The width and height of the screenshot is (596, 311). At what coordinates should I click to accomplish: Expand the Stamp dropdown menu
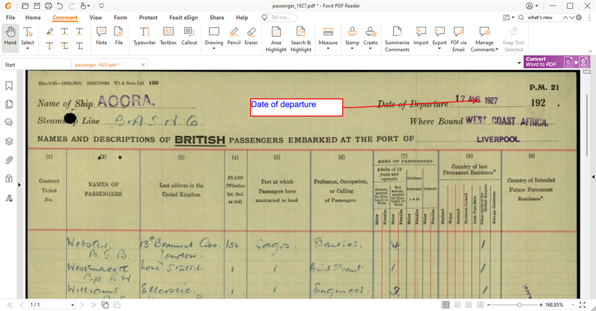352,49
